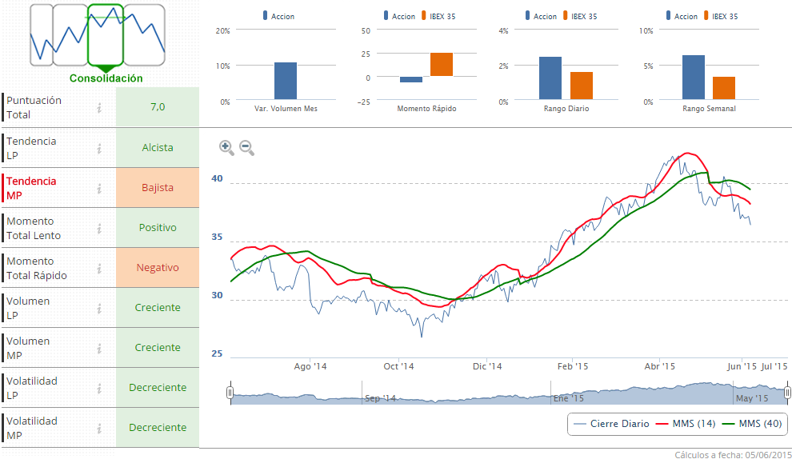Open info icon for Volumen LP
Image resolution: width=792 pixels, height=475 pixels.
99,308
